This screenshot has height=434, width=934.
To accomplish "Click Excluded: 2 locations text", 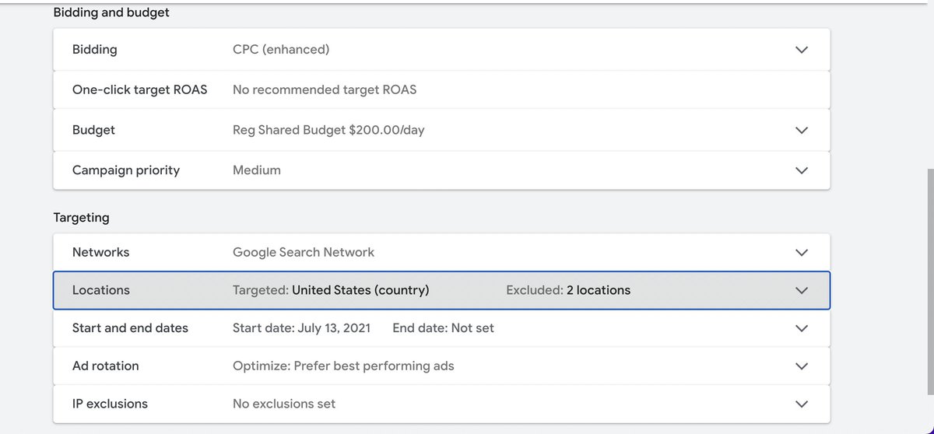I will 568,290.
